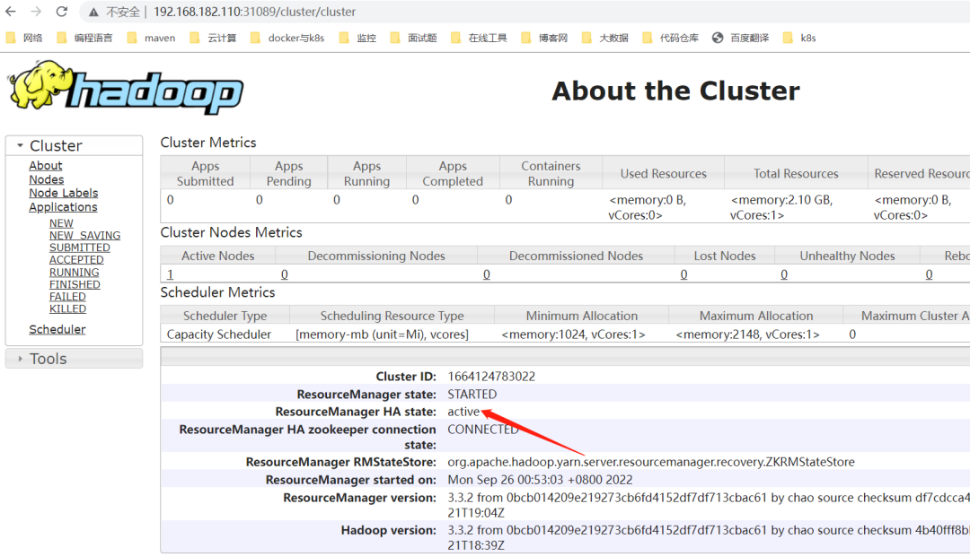Image resolution: width=970 pixels, height=556 pixels.
Task: Open the 在线工具 bookmark folder
Action: 480,38
